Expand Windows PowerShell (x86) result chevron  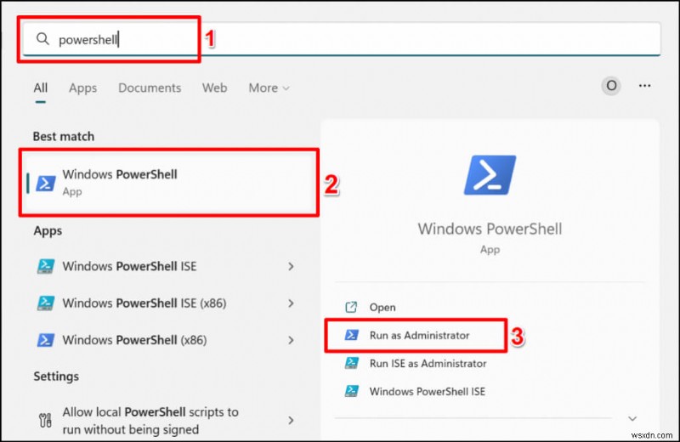291,340
